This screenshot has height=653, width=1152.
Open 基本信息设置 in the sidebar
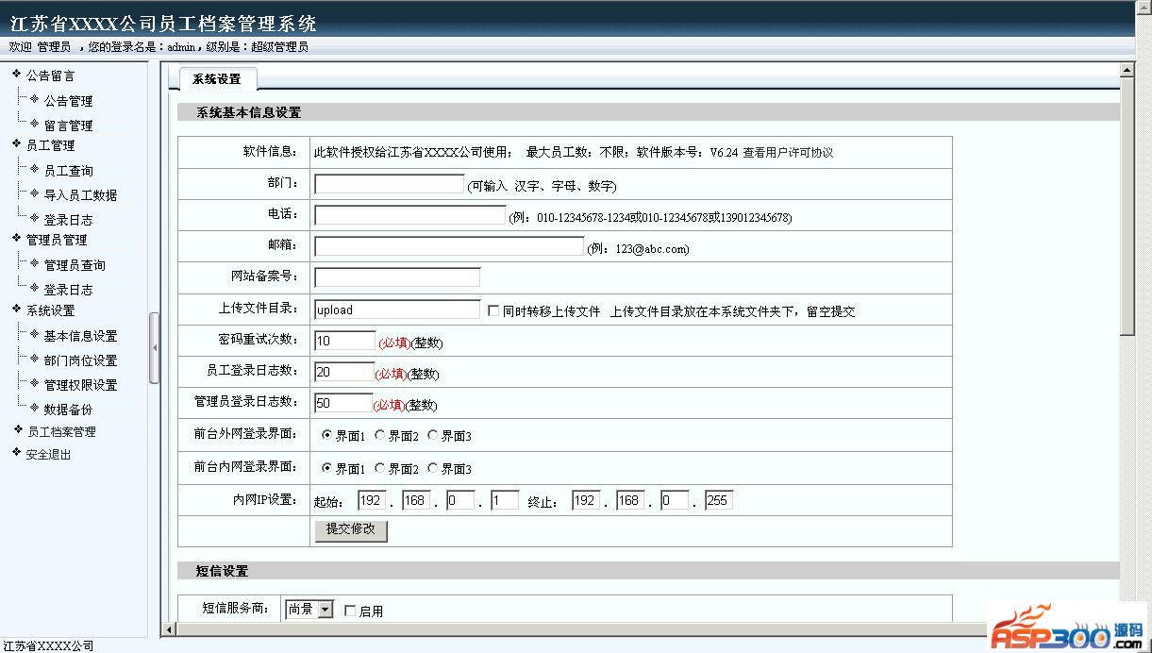pos(80,336)
